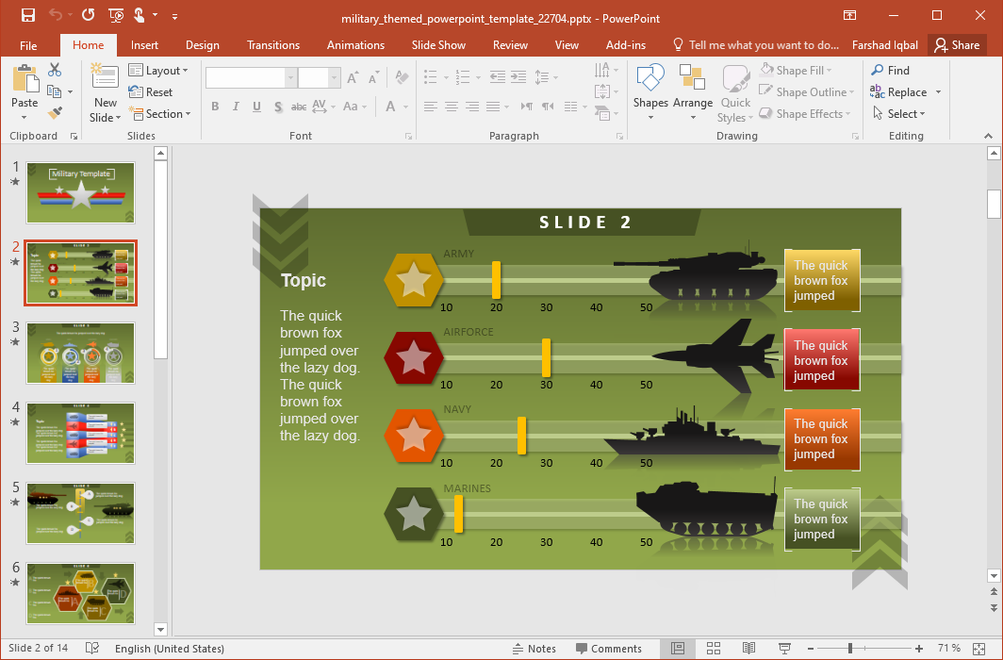1003x660 pixels.
Task: Open the Section dropdown
Action: (x=161, y=113)
